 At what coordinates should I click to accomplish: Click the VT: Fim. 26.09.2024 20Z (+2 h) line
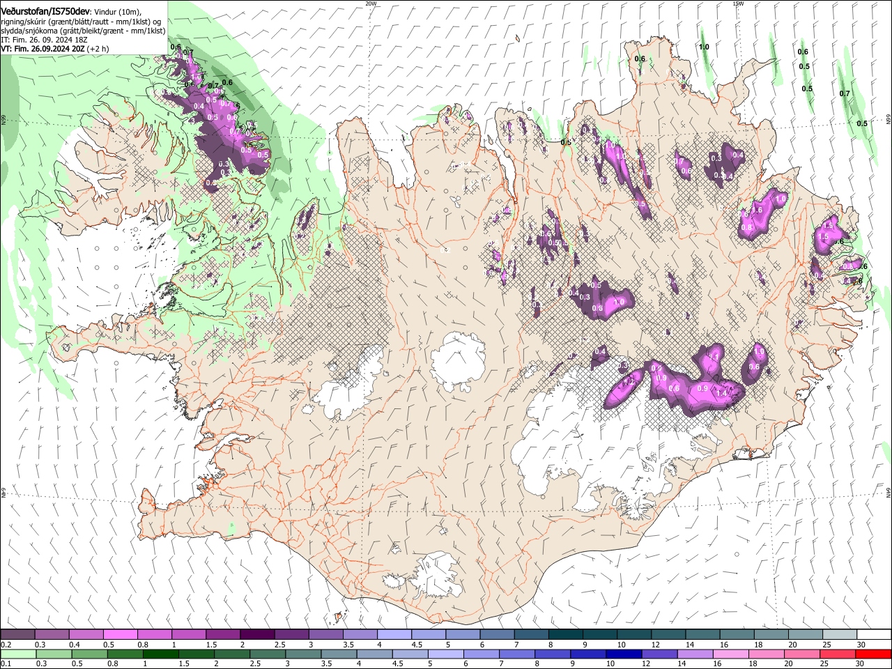tap(54, 49)
